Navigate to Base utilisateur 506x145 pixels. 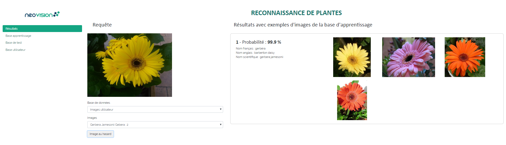(x=16, y=50)
